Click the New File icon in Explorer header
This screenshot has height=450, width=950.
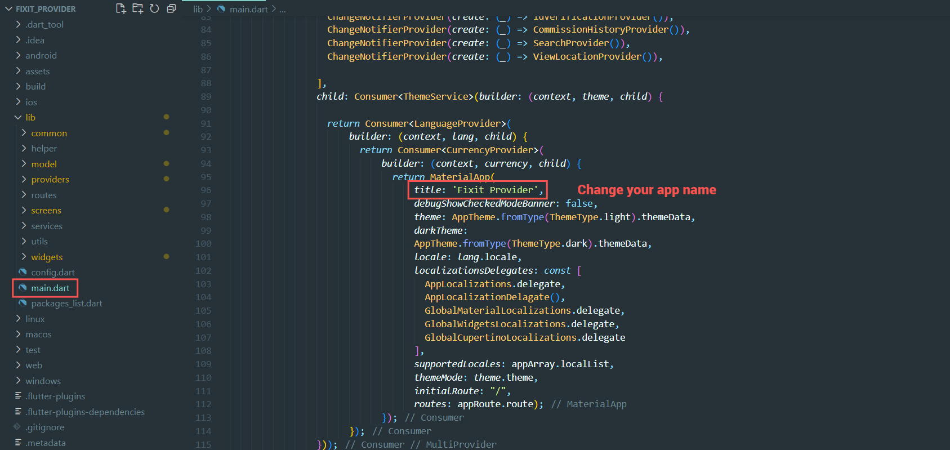(121, 8)
